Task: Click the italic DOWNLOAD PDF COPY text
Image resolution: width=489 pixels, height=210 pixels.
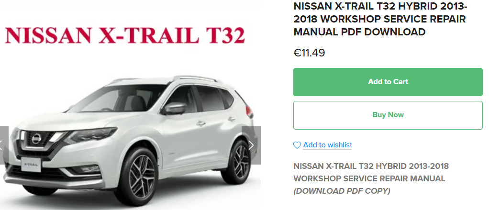Action: click(342, 191)
